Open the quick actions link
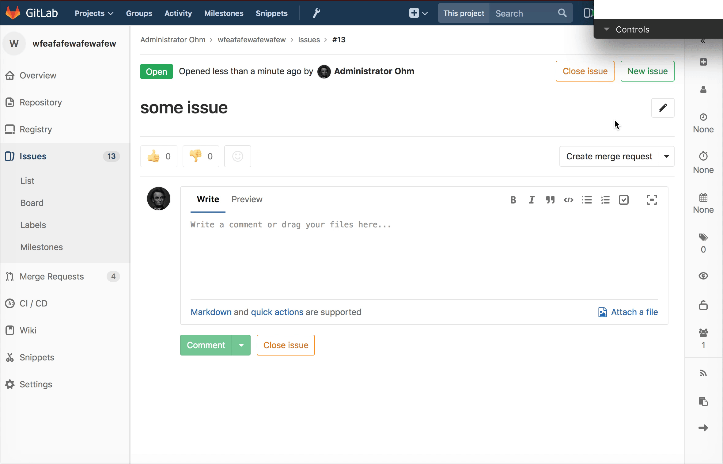Viewport: 723px width, 464px height. [277, 312]
